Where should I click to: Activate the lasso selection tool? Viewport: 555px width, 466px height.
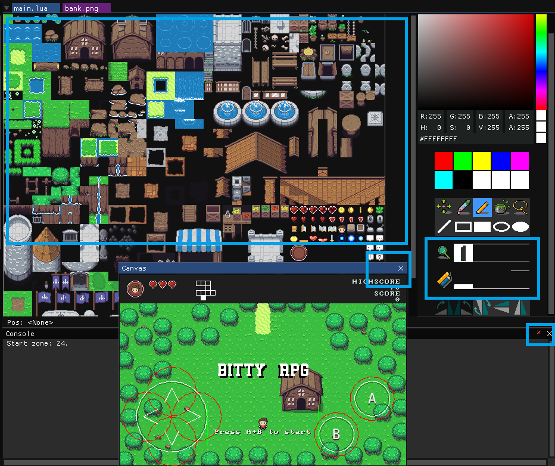point(520,207)
